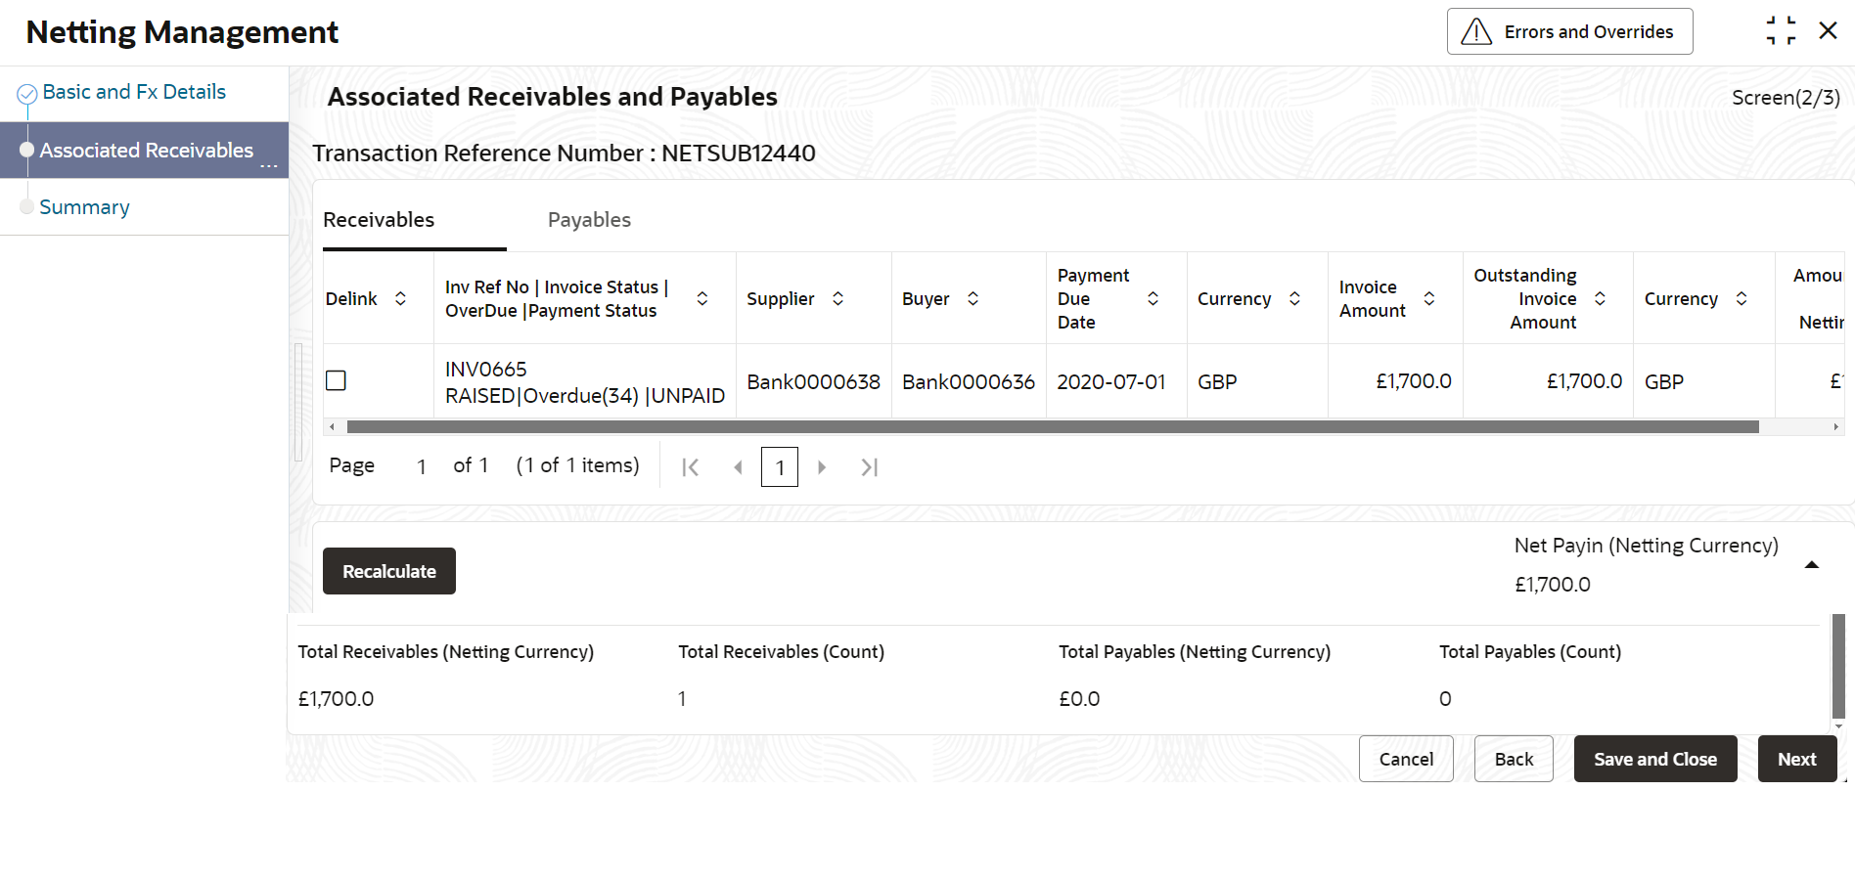Go to the first page
Image resolution: width=1855 pixels, height=879 pixels.
[x=691, y=467]
